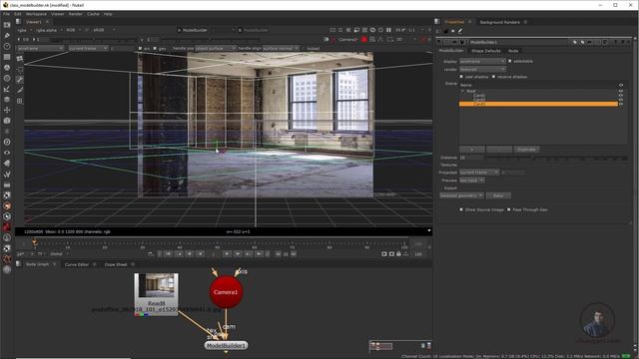Viewport: 639px width, 359px height.
Task: Toggle visibility eye for selected Card3 row
Action: [x=621, y=104]
